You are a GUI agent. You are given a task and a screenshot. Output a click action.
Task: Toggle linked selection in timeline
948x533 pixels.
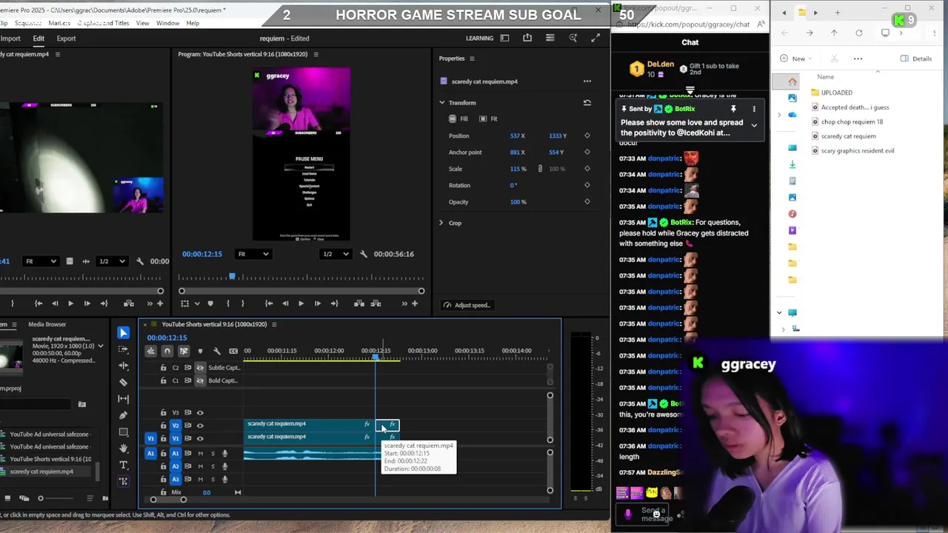(x=184, y=351)
